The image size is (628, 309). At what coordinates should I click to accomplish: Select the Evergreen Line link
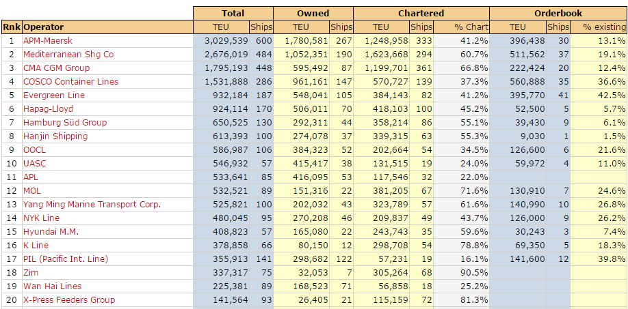(54, 95)
